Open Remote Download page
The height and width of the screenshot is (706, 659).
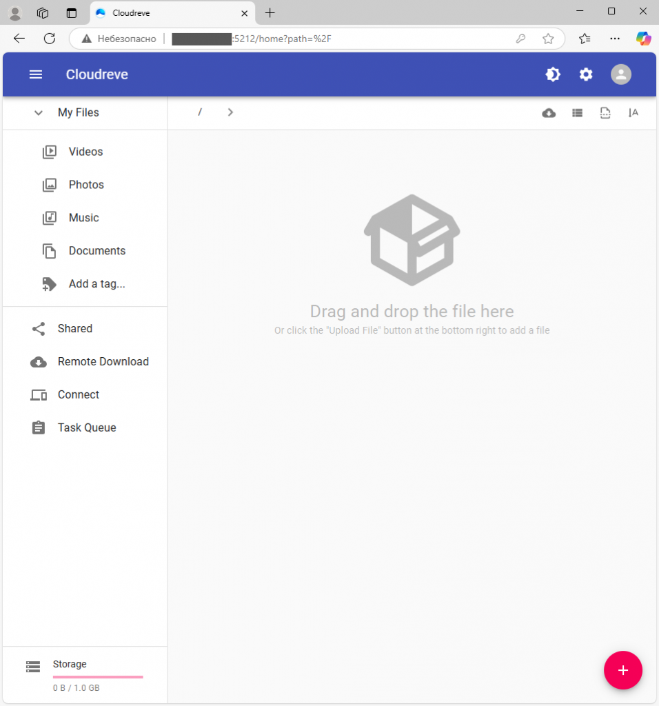click(85, 361)
